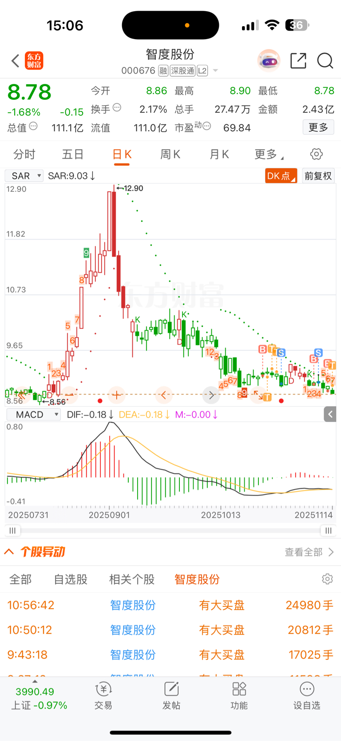The image size is (341, 741).
Task: Open alert settings gear icon
Action: [x=327, y=579]
